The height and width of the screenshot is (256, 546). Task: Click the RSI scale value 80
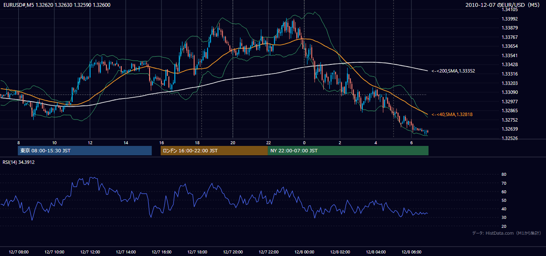coord(504,175)
